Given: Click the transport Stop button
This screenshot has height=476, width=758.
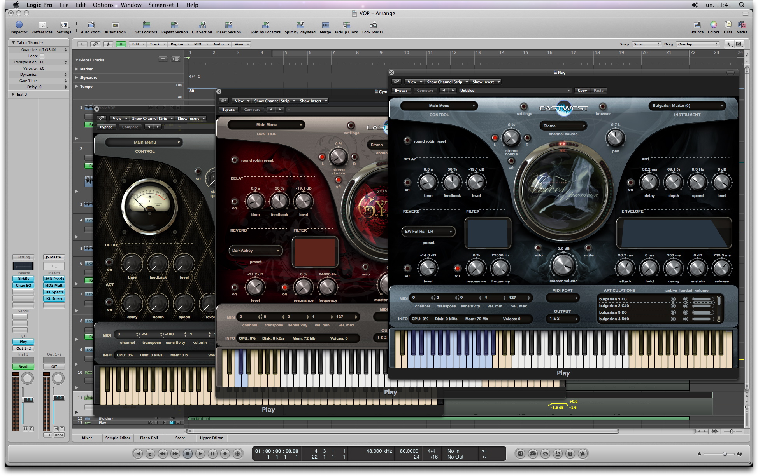Looking at the screenshot, I should pyautogui.click(x=188, y=453).
